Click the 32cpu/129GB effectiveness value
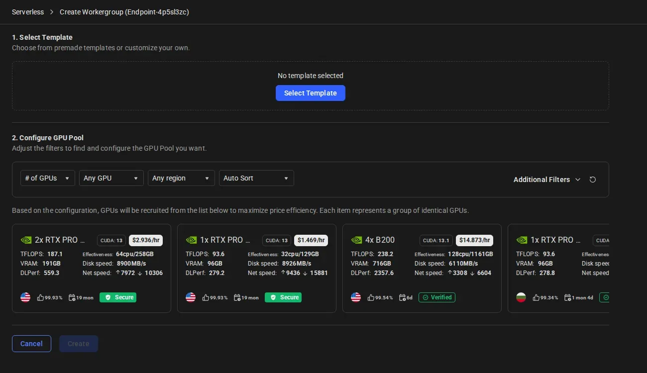 300,254
